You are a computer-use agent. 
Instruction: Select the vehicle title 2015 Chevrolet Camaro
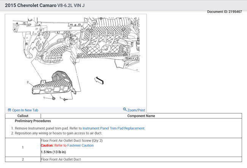point(30,5)
